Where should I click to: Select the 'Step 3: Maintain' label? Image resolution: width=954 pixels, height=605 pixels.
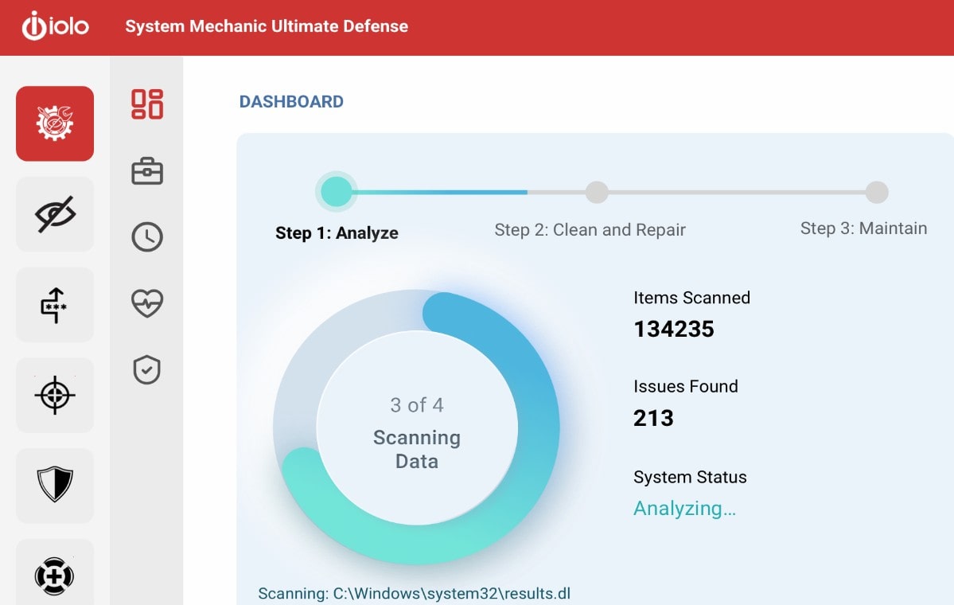pos(864,228)
